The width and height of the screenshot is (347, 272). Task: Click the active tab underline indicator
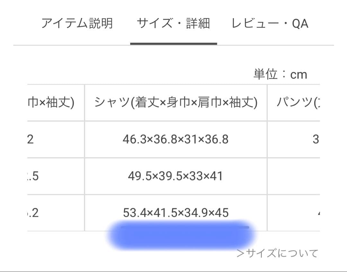click(174, 42)
